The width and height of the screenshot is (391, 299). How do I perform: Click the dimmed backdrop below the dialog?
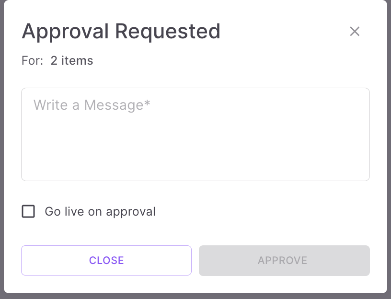coord(195,296)
